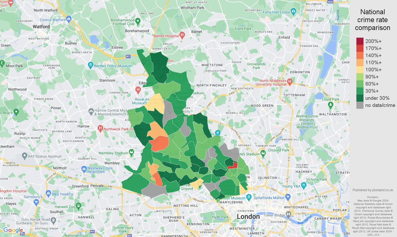Click the Notting Hill area label
The width and height of the screenshot is (397, 237).
point(186,206)
